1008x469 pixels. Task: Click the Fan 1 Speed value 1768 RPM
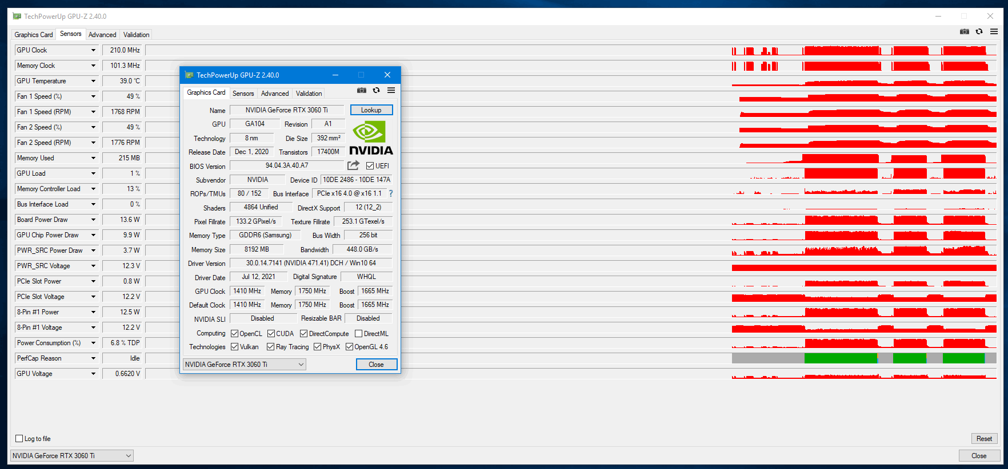click(122, 112)
